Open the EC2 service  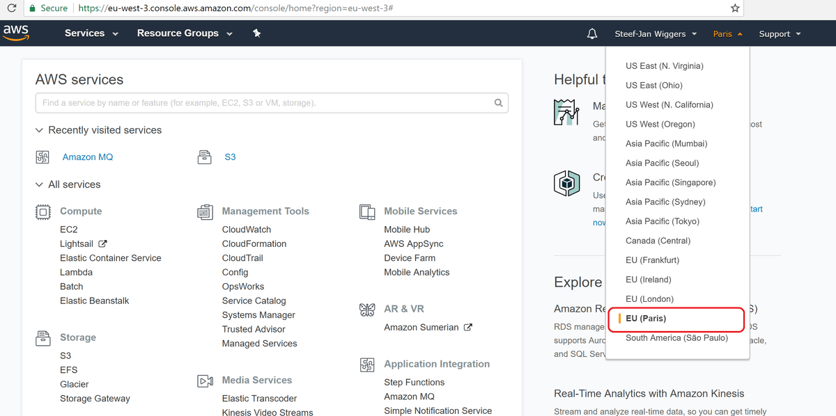[x=69, y=230]
